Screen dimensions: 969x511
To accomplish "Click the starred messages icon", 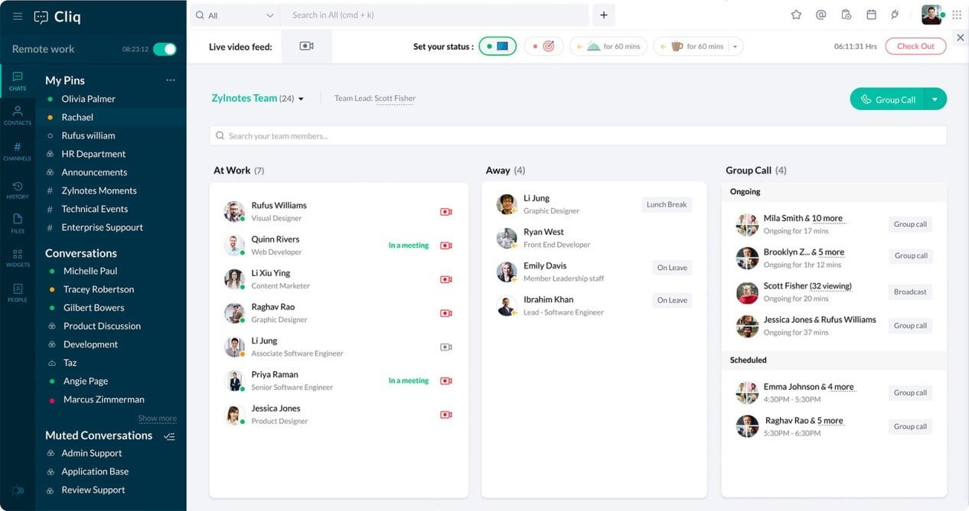I will (796, 15).
